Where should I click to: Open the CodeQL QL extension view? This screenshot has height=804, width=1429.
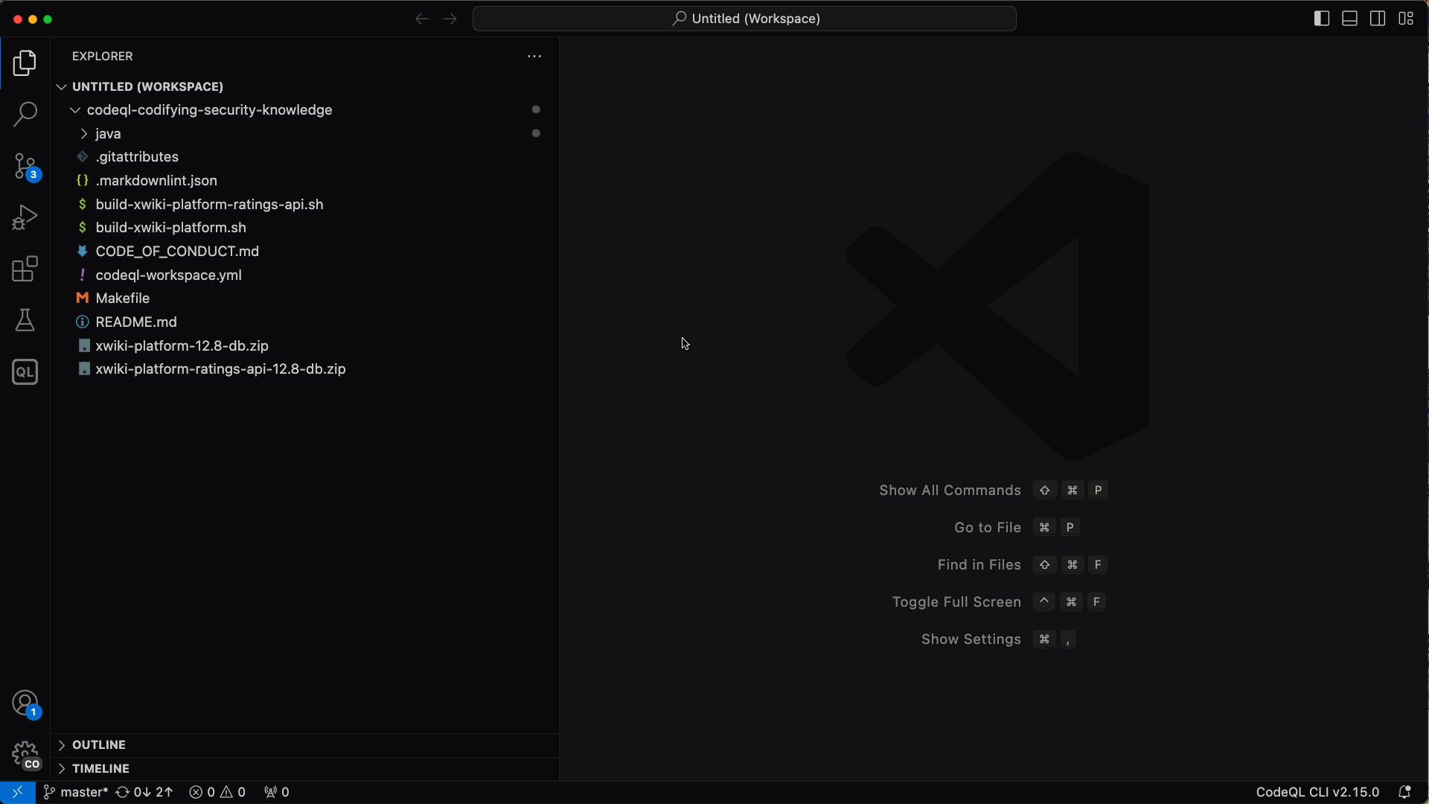coord(25,371)
